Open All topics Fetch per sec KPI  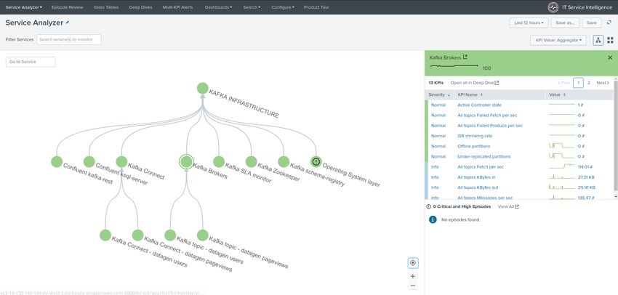tap(481, 166)
